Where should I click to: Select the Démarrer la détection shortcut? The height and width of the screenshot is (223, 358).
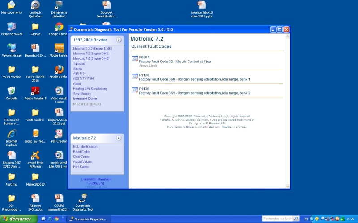pyautogui.click(x=59, y=9)
